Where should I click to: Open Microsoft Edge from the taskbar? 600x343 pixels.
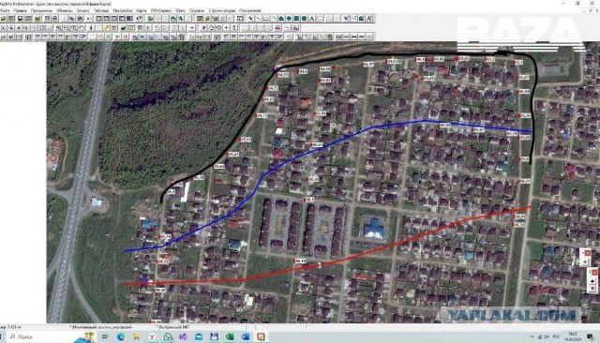click(121, 336)
